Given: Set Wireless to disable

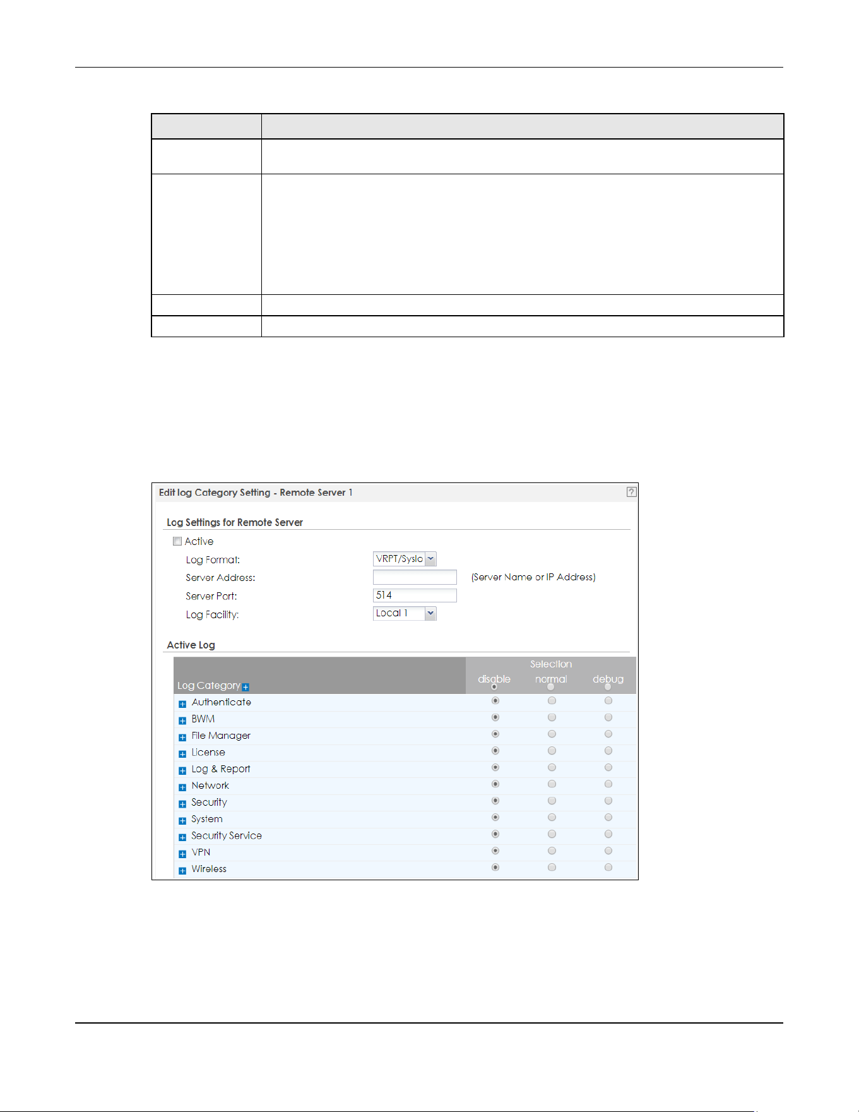Looking at the screenshot, I should (495, 867).
